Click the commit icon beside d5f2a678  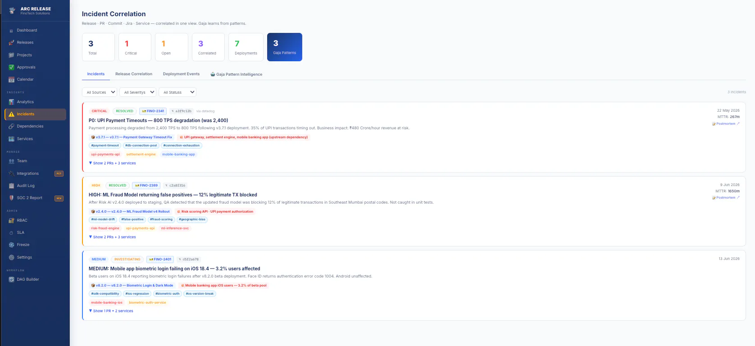pyautogui.click(x=180, y=259)
